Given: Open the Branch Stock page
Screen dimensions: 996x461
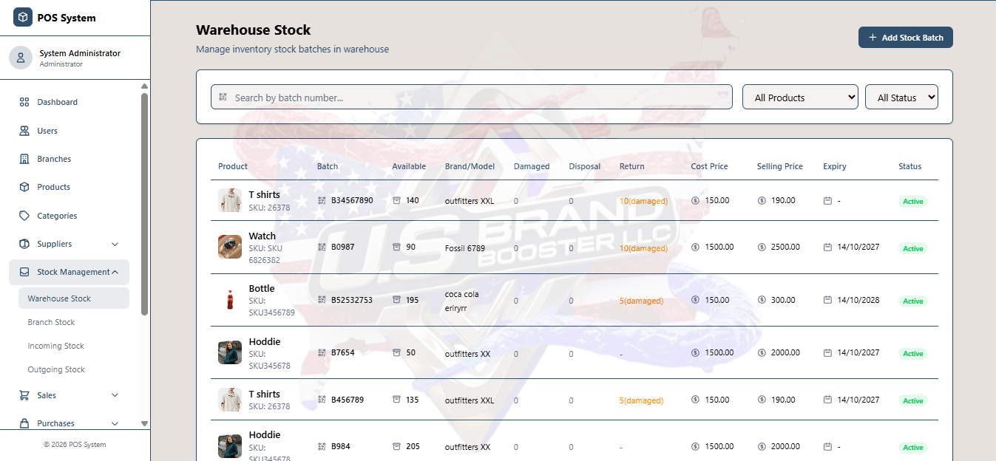Looking at the screenshot, I should 51,322.
